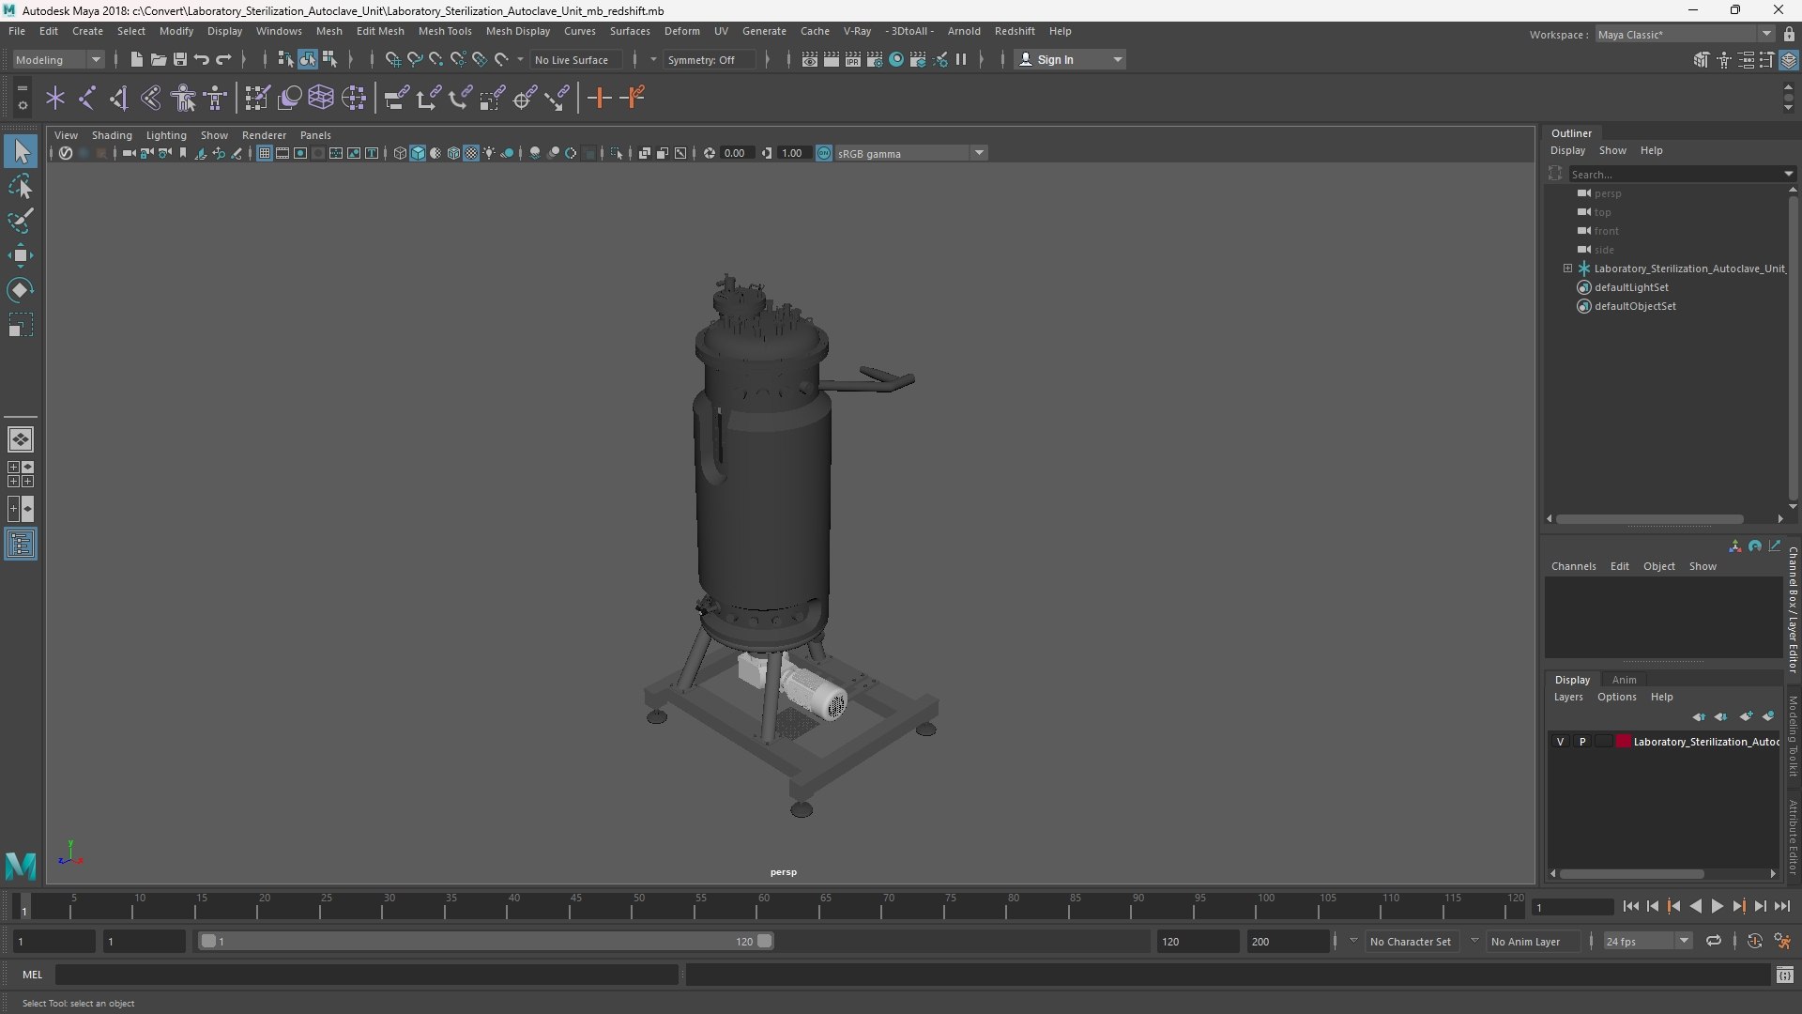Screen dimensions: 1802x1014
Task: Click the MEL command input line
Action: click(367, 975)
